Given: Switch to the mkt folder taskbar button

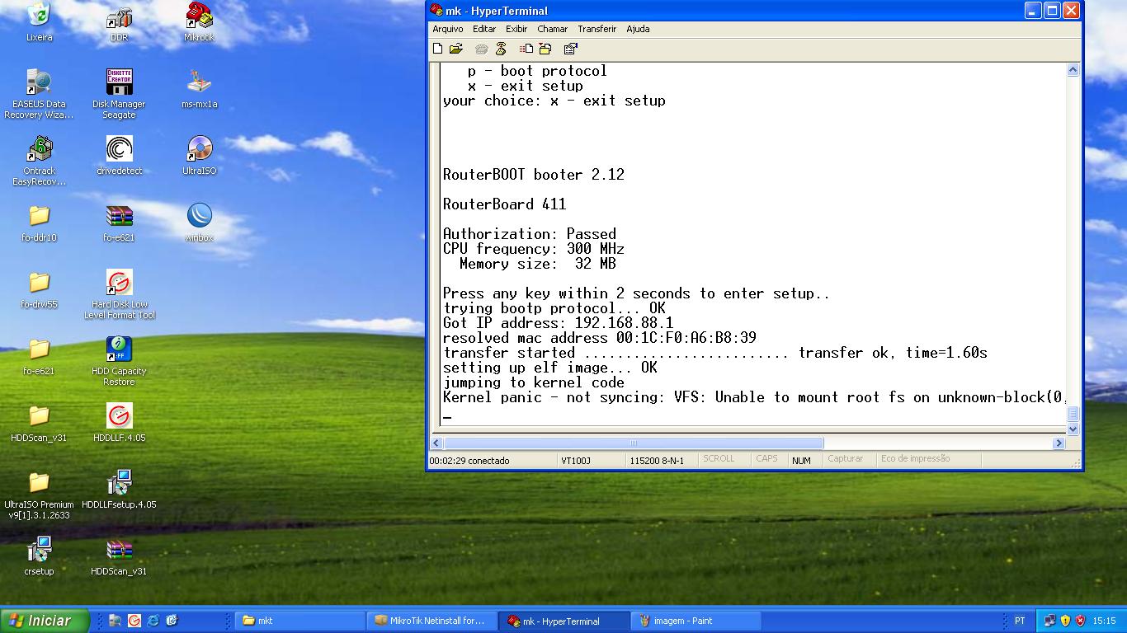Looking at the screenshot, I should [300, 621].
